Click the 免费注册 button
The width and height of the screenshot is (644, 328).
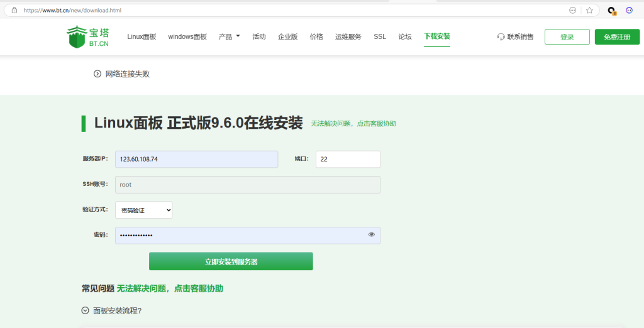[x=618, y=37]
